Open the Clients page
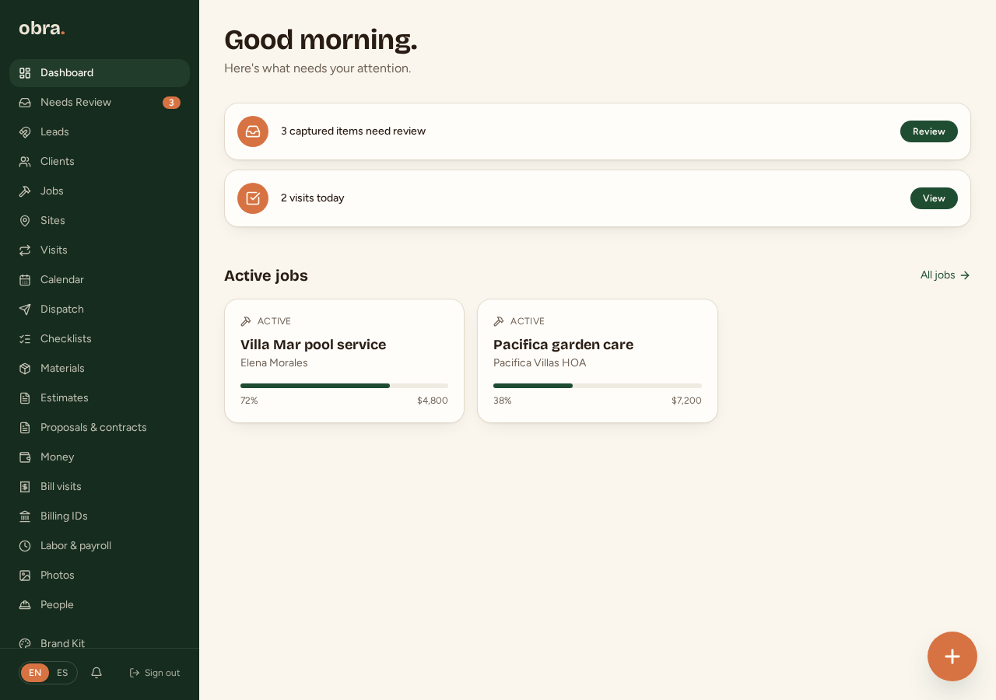This screenshot has width=996, height=700. pos(100,162)
